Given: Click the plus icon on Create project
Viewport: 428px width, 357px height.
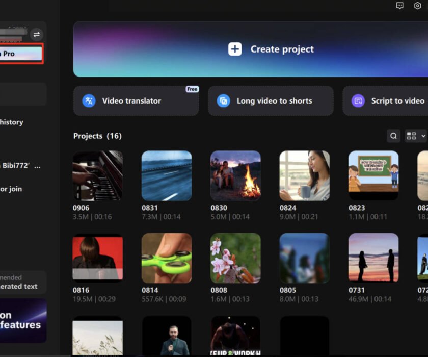Looking at the screenshot, I should coord(235,49).
